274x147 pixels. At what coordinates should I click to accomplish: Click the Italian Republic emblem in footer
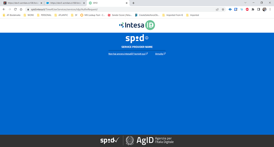[130, 141]
